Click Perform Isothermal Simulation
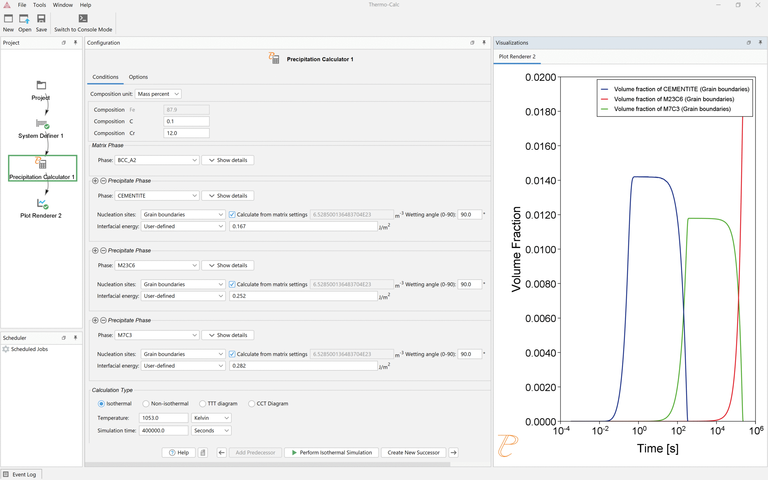The width and height of the screenshot is (768, 480). (x=331, y=452)
